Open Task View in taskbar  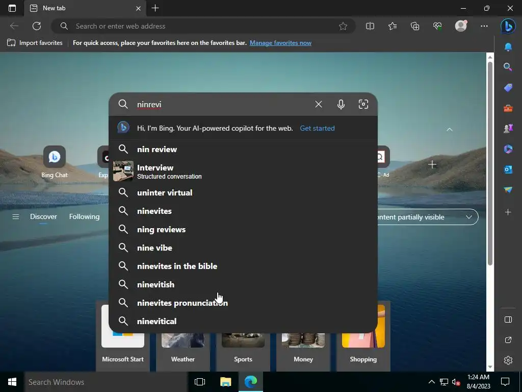pyautogui.click(x=200, y=382)
